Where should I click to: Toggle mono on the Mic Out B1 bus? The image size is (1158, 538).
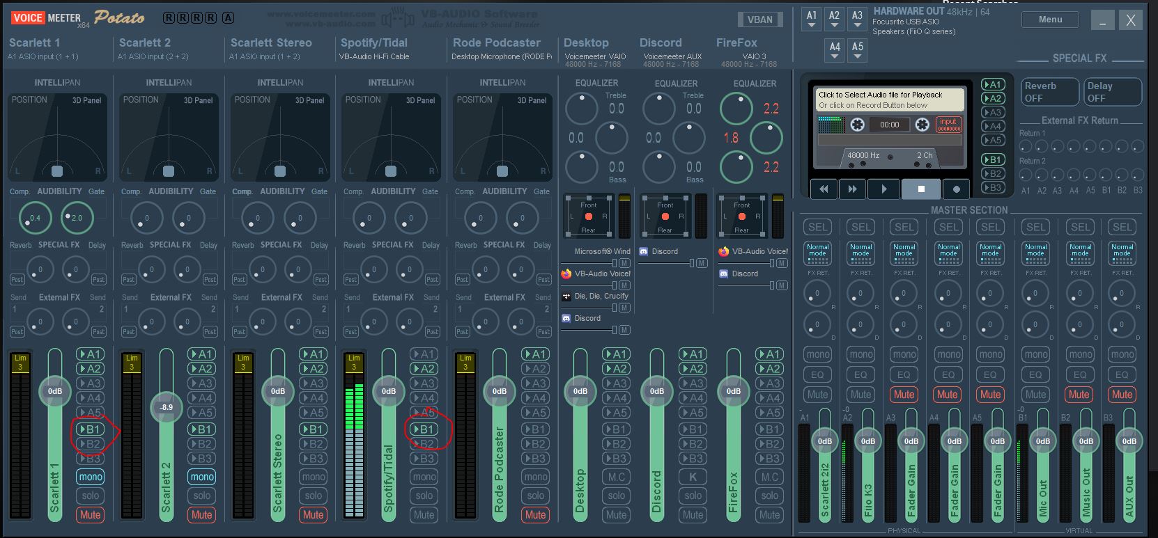pyautogui.click(x=1035, y=354)
